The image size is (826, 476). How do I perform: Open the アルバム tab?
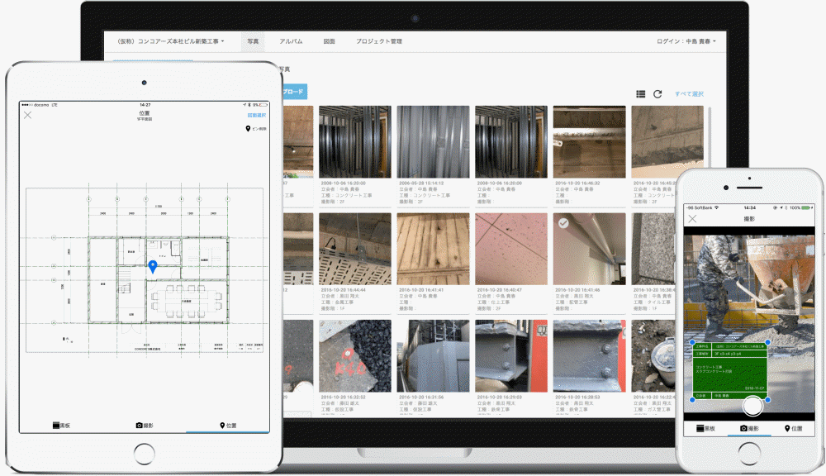tap(291, 41)
